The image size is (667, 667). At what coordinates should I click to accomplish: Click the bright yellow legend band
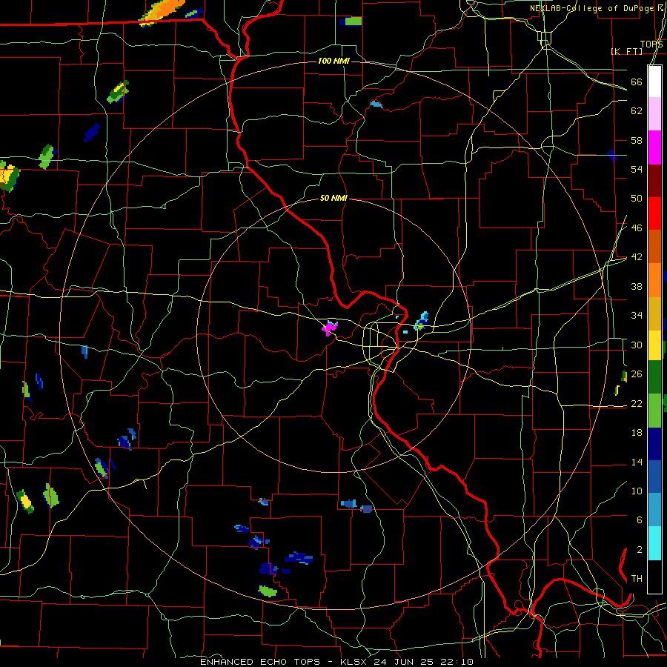[x=654, y=345]
